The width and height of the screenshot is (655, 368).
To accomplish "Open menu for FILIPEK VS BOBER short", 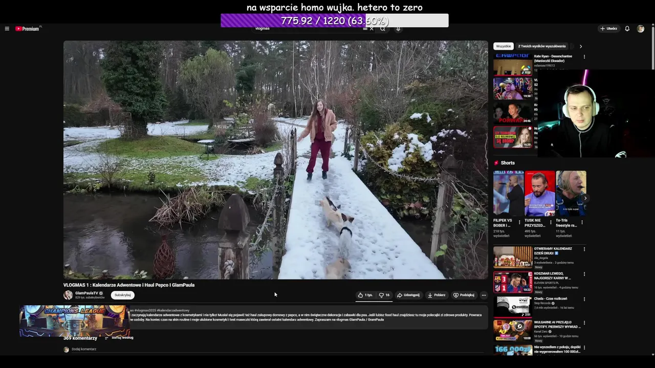I will pos(519,222).
